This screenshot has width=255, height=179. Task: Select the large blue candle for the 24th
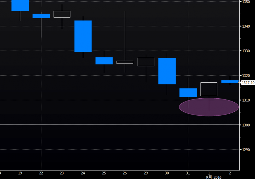83,36
